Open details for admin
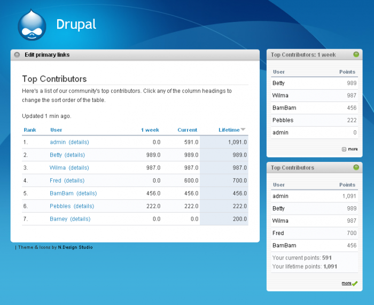This screenshot has width=374, height=305. [x=79, y=142]
